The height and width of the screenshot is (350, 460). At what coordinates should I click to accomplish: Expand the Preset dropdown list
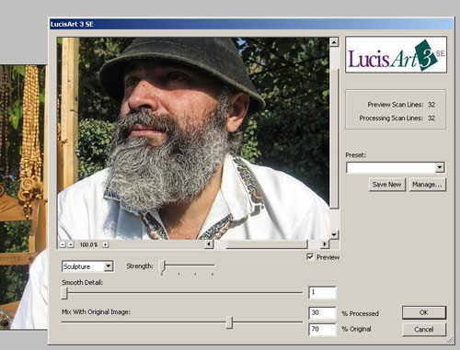[440, 167]
